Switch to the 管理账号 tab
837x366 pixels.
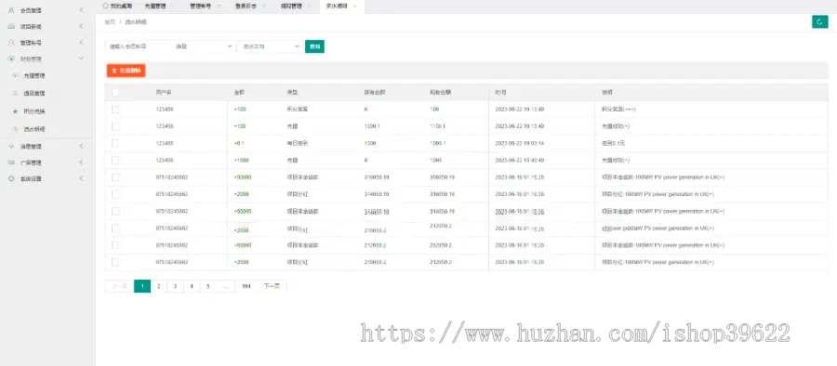pos(200,7)
